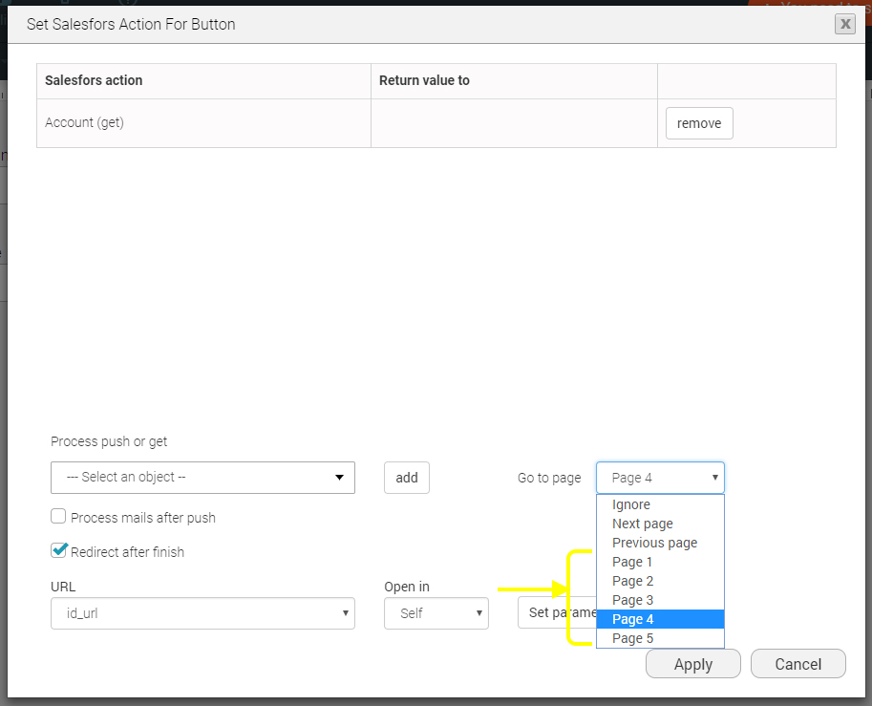This screenshot has width=872, height=706.
Task: Close the Set Salesfors Action dialog
Action: point(844,24)
